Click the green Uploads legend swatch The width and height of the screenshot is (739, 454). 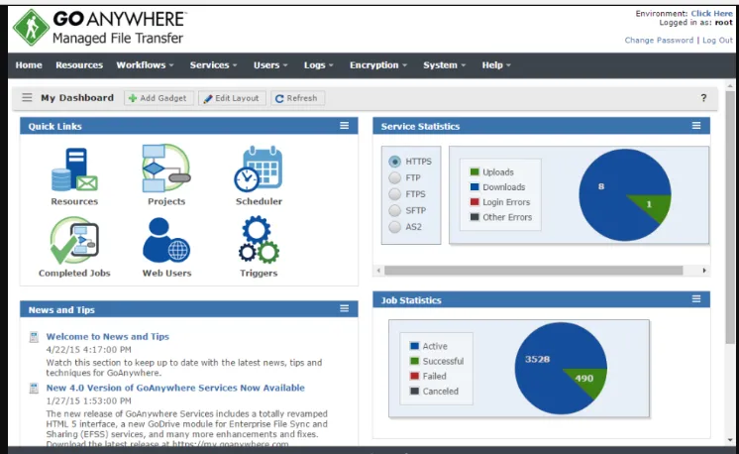[475, 172]
